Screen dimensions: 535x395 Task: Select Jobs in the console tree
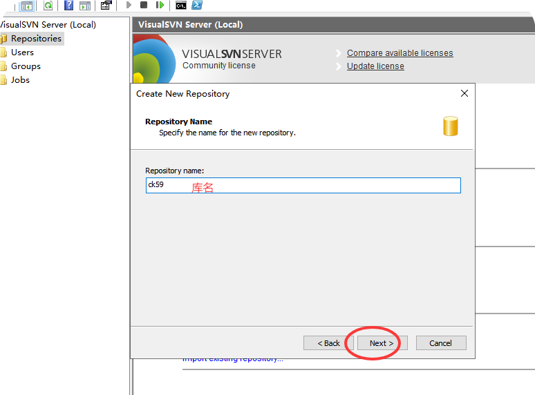[21, 80]
